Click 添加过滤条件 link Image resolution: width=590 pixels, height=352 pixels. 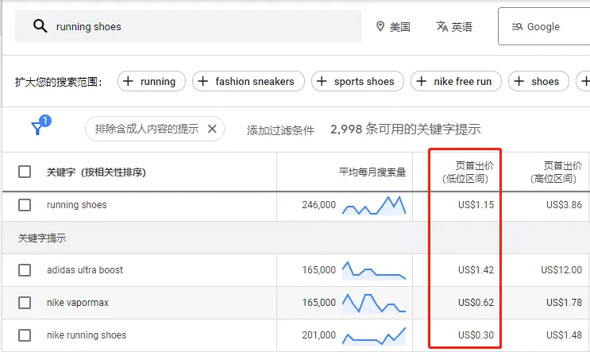pos(280,130)
